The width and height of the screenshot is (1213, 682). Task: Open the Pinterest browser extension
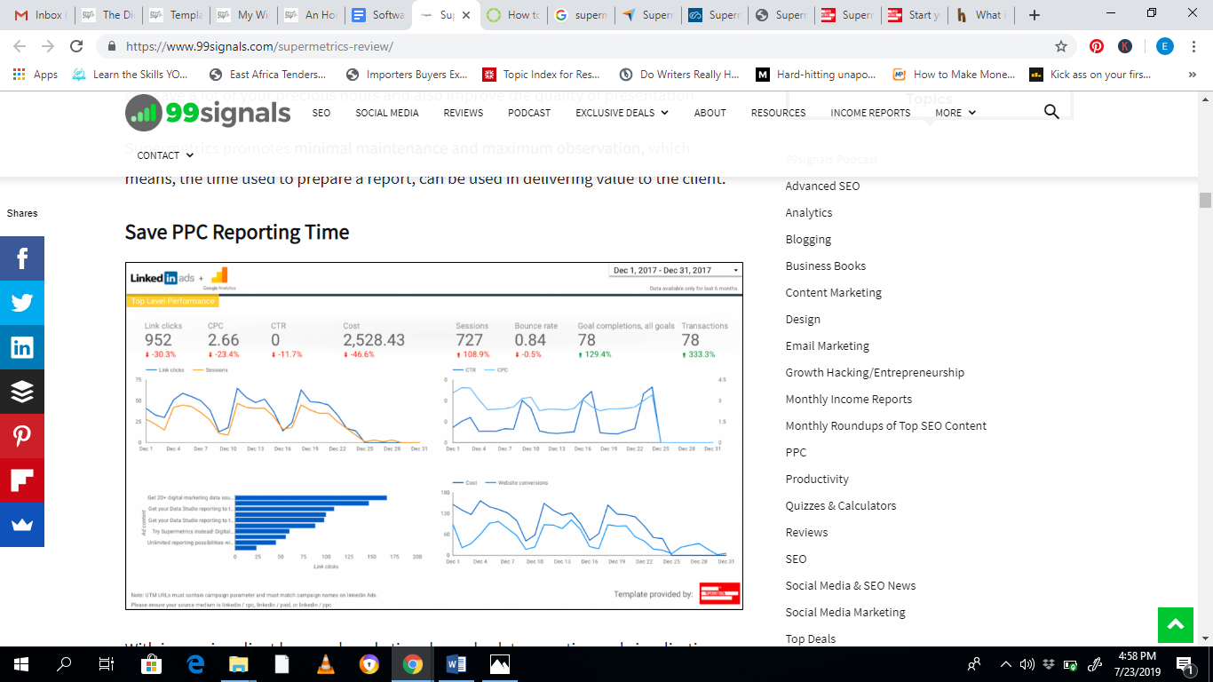coord(1097,46)
